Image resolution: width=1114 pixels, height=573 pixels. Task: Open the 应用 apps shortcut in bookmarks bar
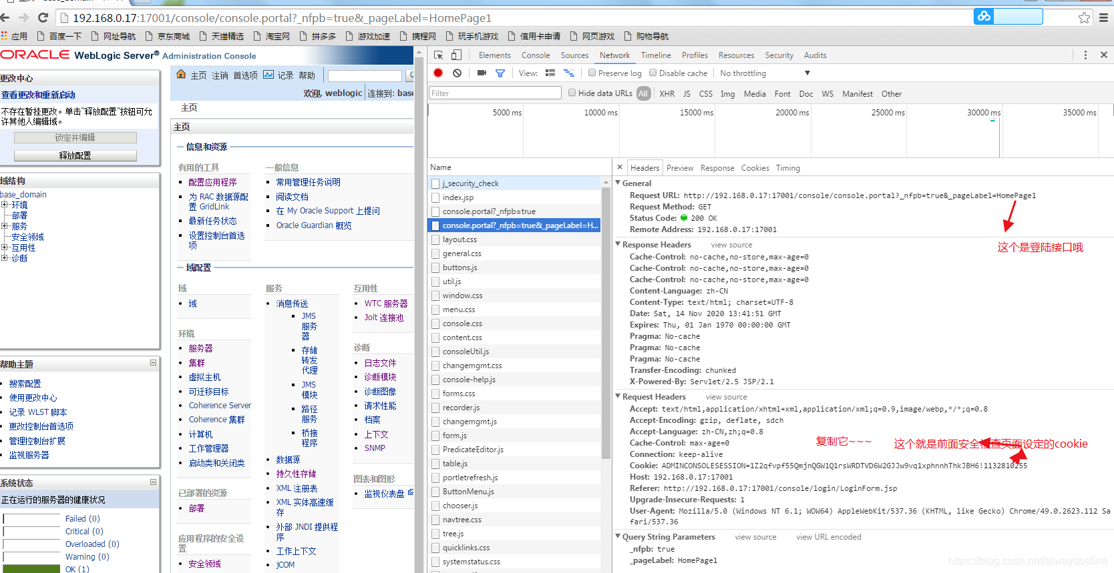click(x=14, y=36)
